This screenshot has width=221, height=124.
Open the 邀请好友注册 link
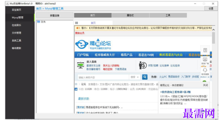[93, 66]
